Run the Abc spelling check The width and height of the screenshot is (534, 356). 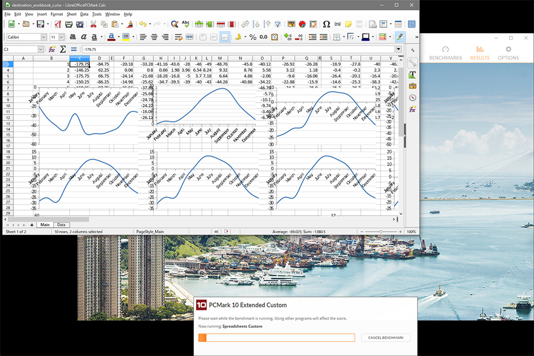click(x=186, y=24)
